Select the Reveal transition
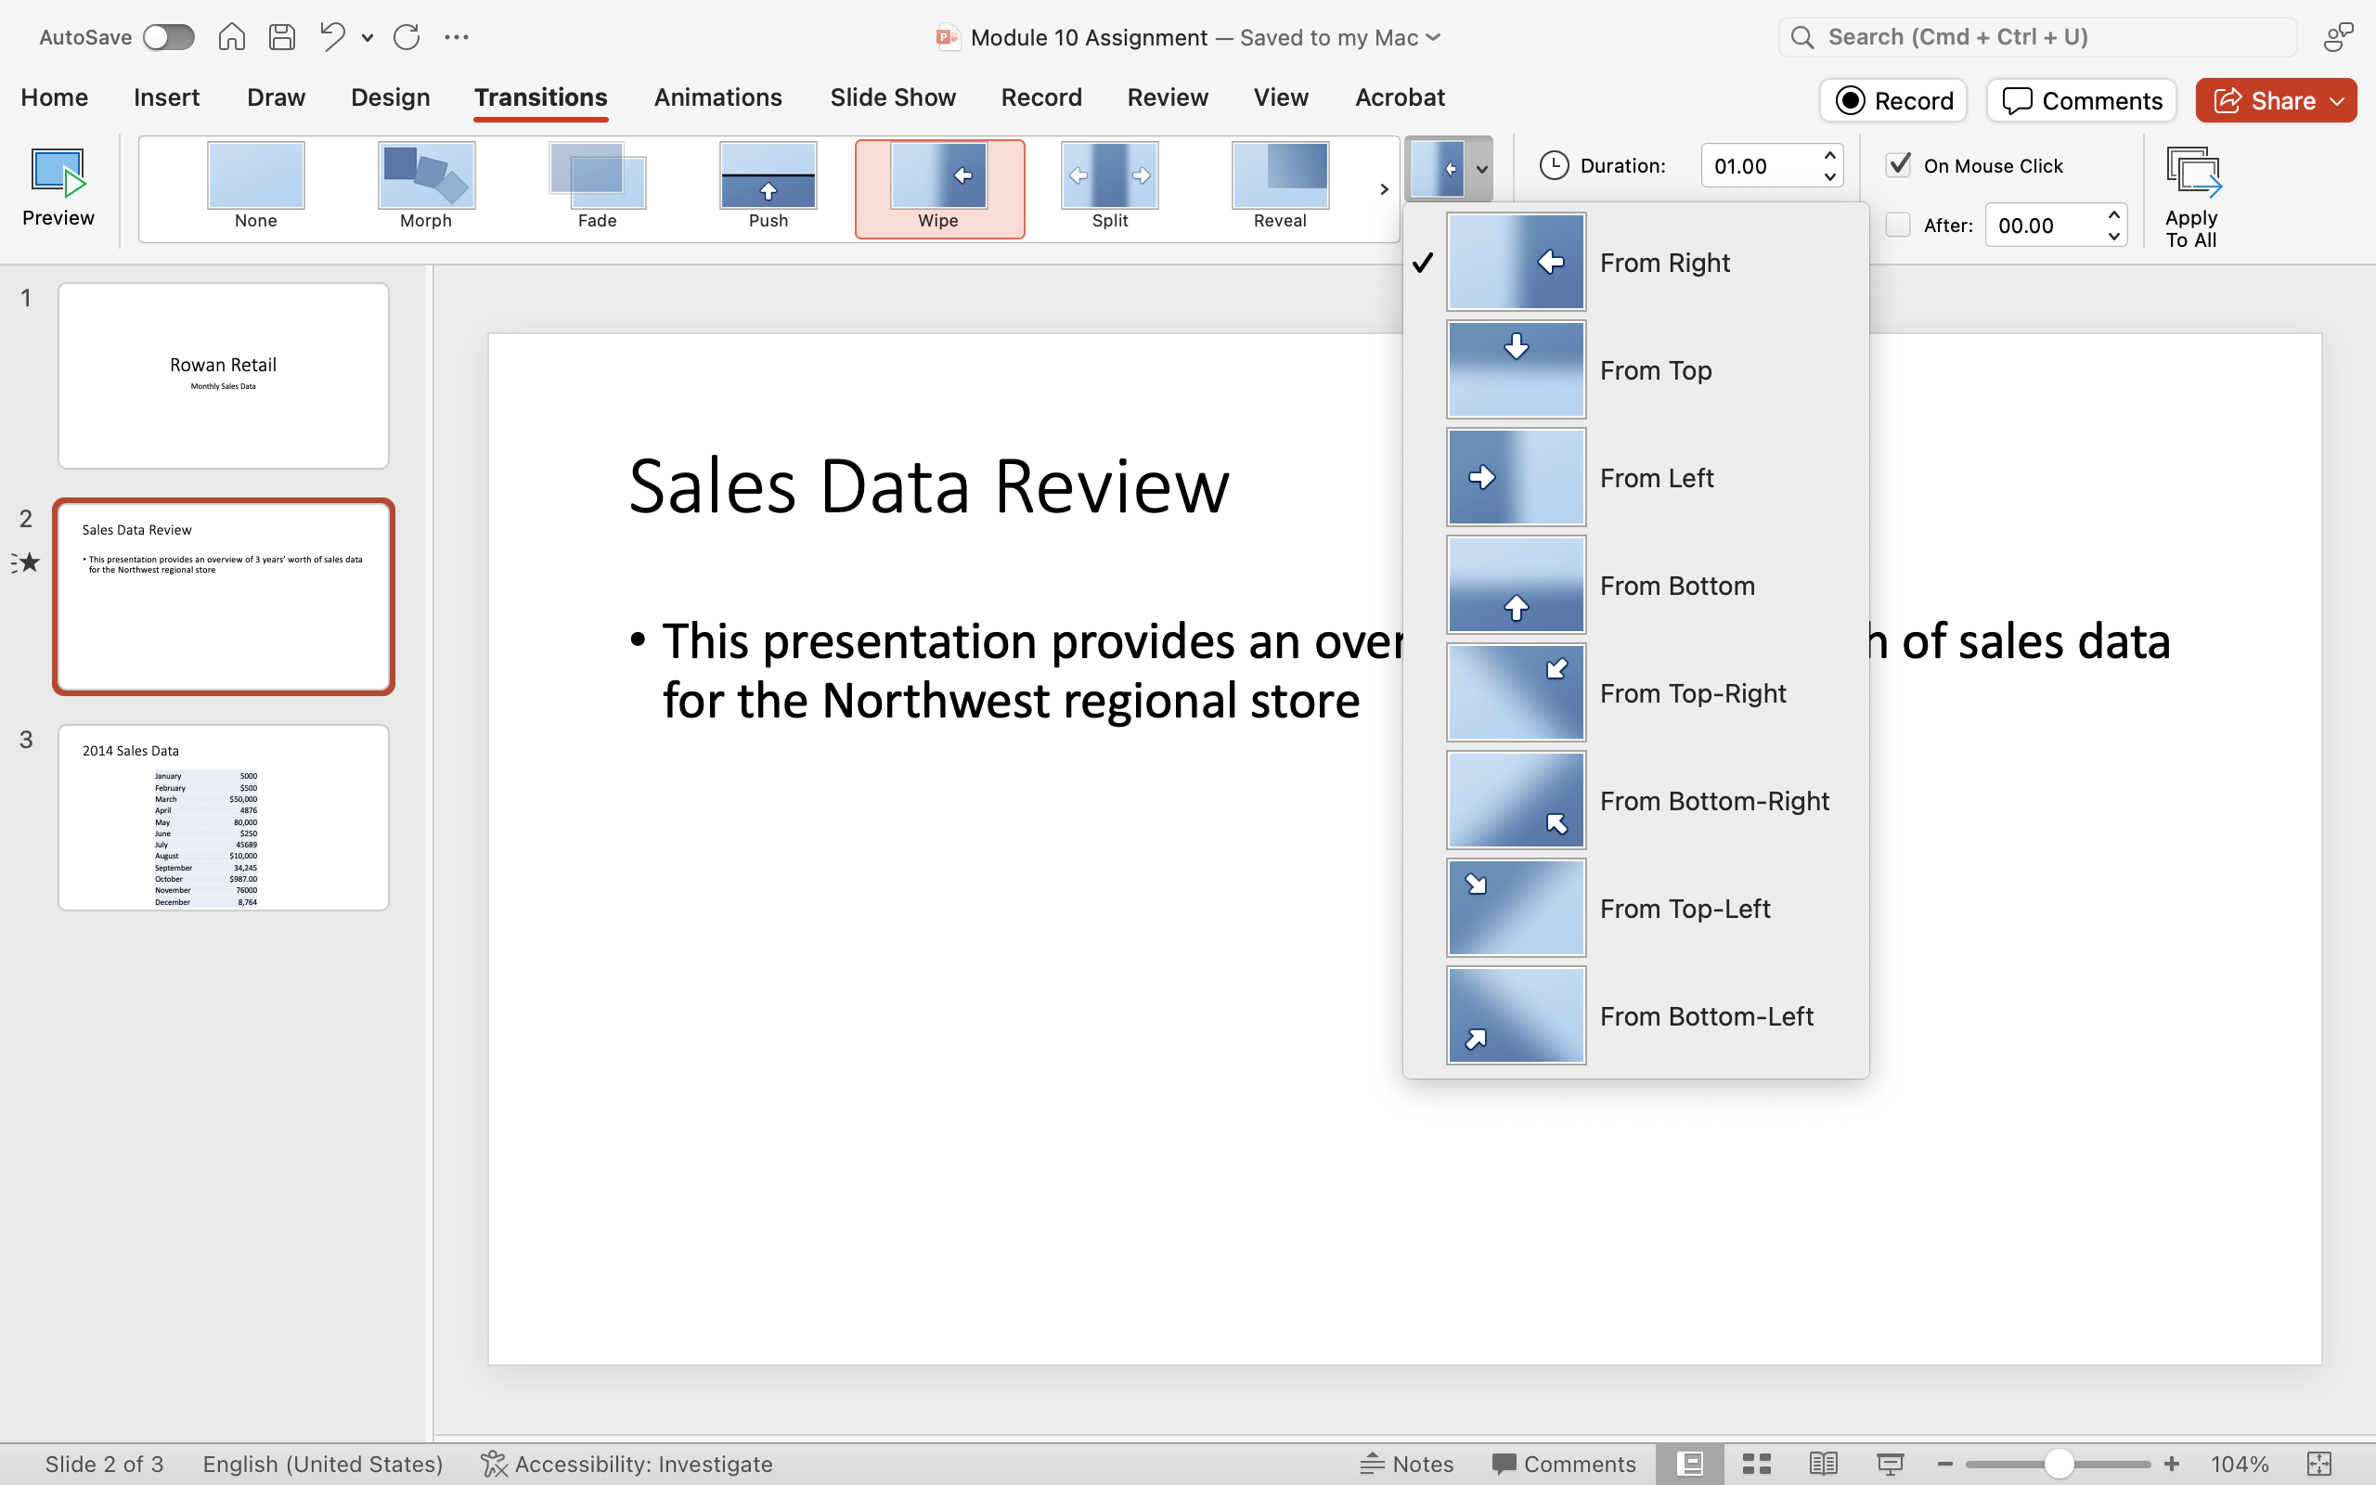Screen dimensions: 2376x1485 coord(1280,187)
